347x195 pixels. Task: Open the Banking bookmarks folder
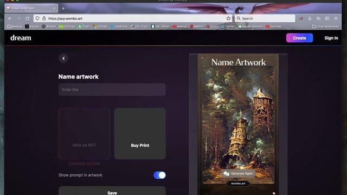15,27
